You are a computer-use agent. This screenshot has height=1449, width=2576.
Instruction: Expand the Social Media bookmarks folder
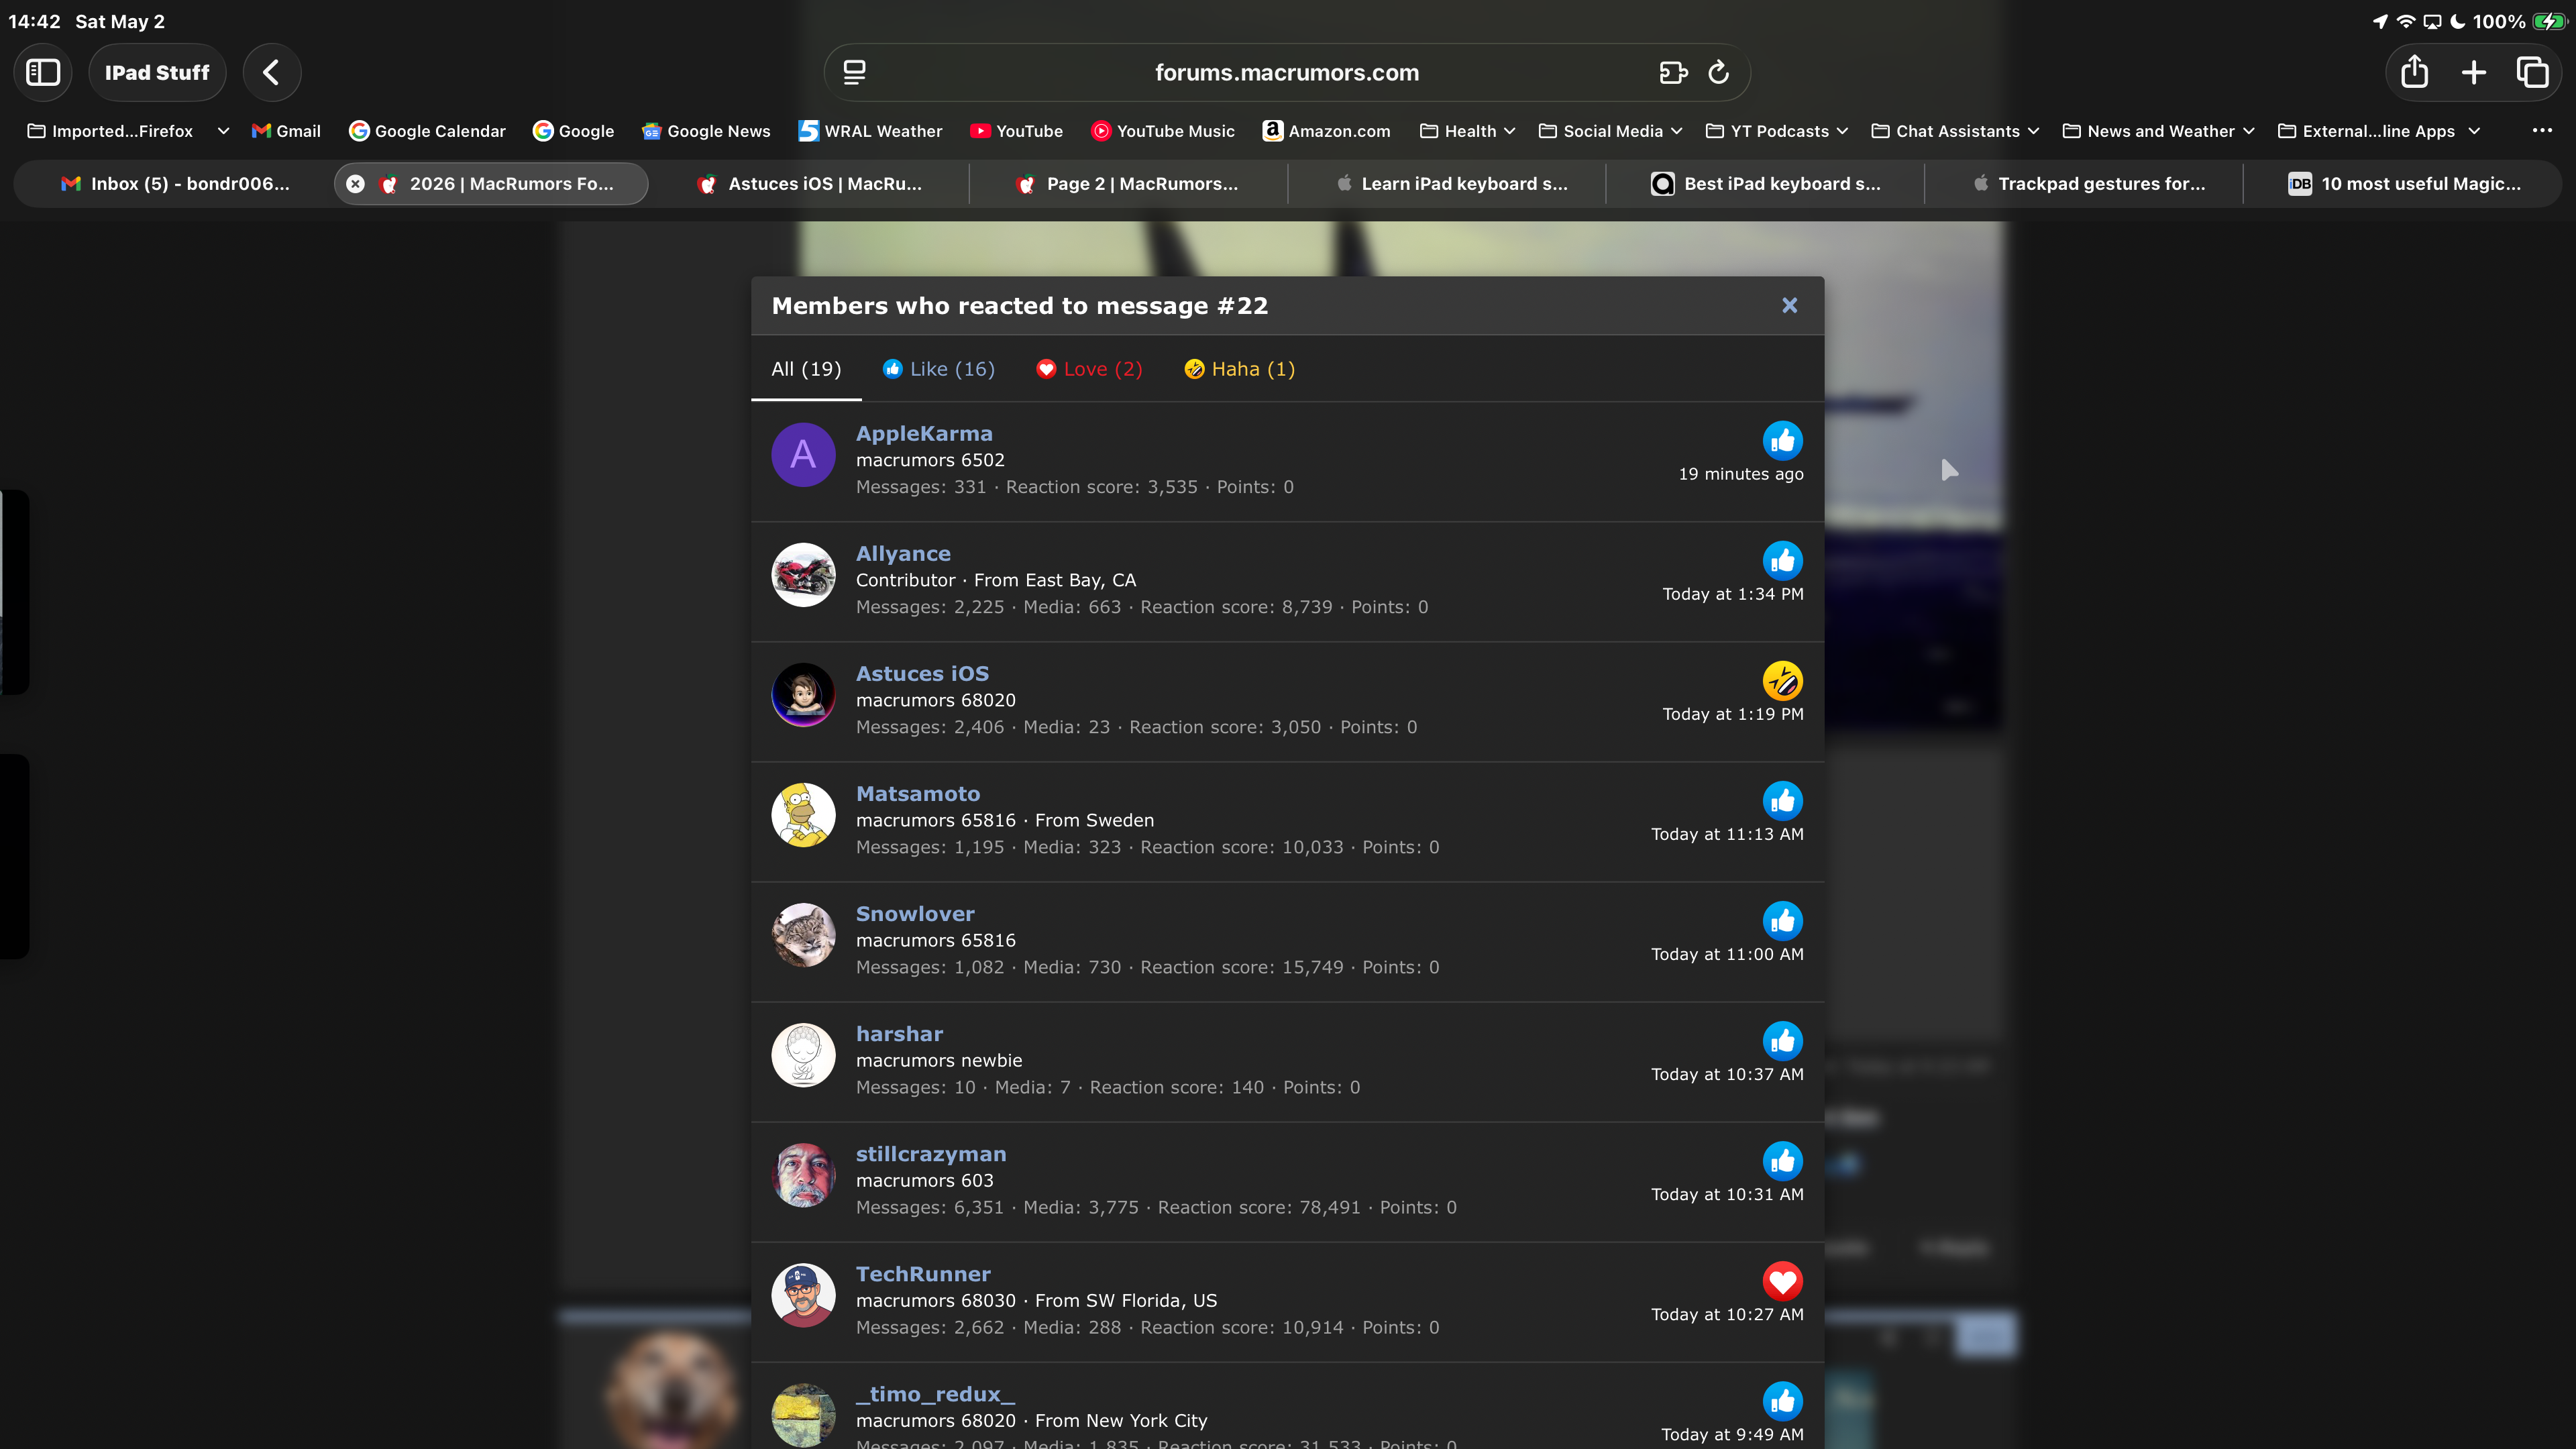pos(1610,131)
